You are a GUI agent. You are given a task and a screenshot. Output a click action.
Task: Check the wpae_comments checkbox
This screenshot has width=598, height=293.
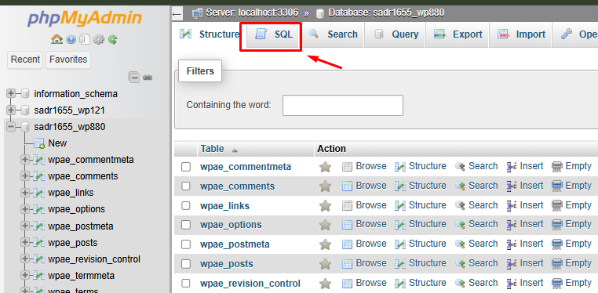click(x=186, y=186)
